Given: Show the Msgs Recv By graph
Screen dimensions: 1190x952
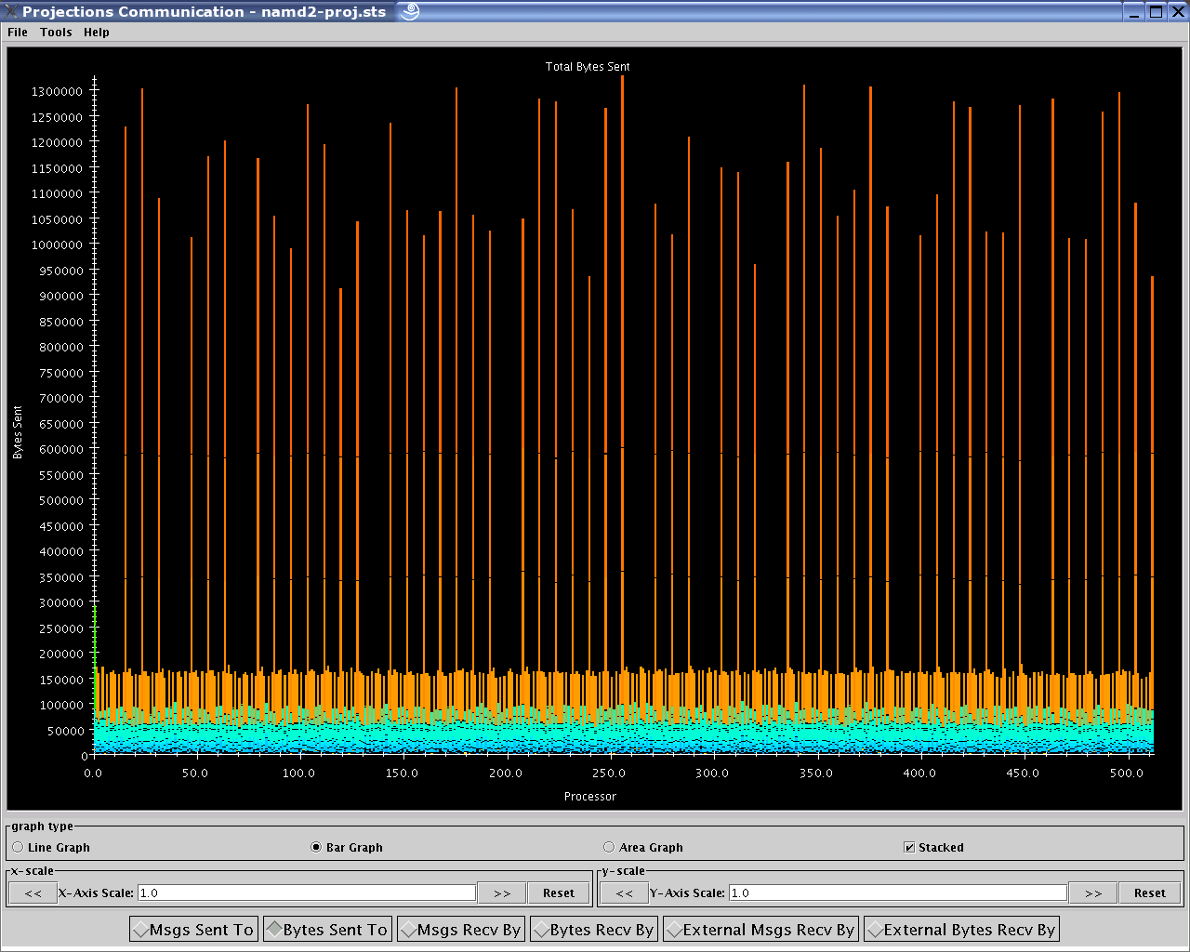Looking at the screenshot, I should [461, 930].
